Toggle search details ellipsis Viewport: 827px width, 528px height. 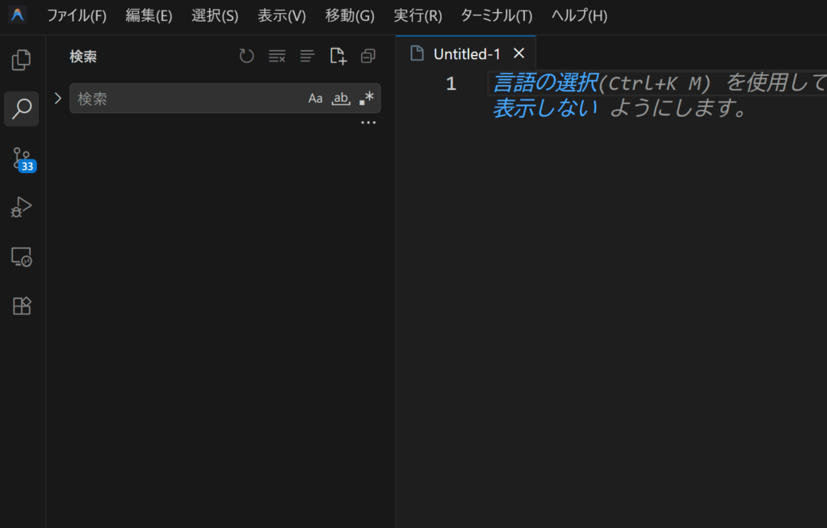click(x=368, y=122)
